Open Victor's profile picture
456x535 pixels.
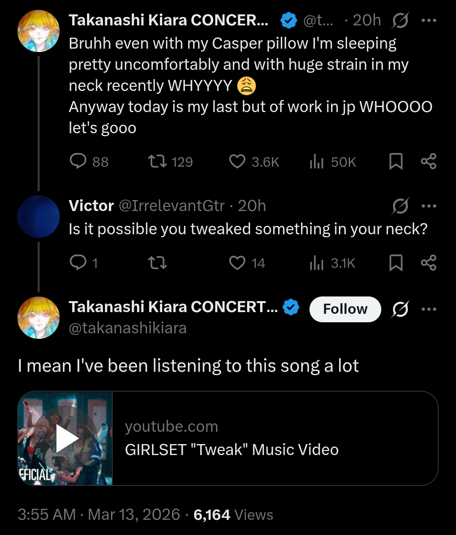tap(38, 217)
